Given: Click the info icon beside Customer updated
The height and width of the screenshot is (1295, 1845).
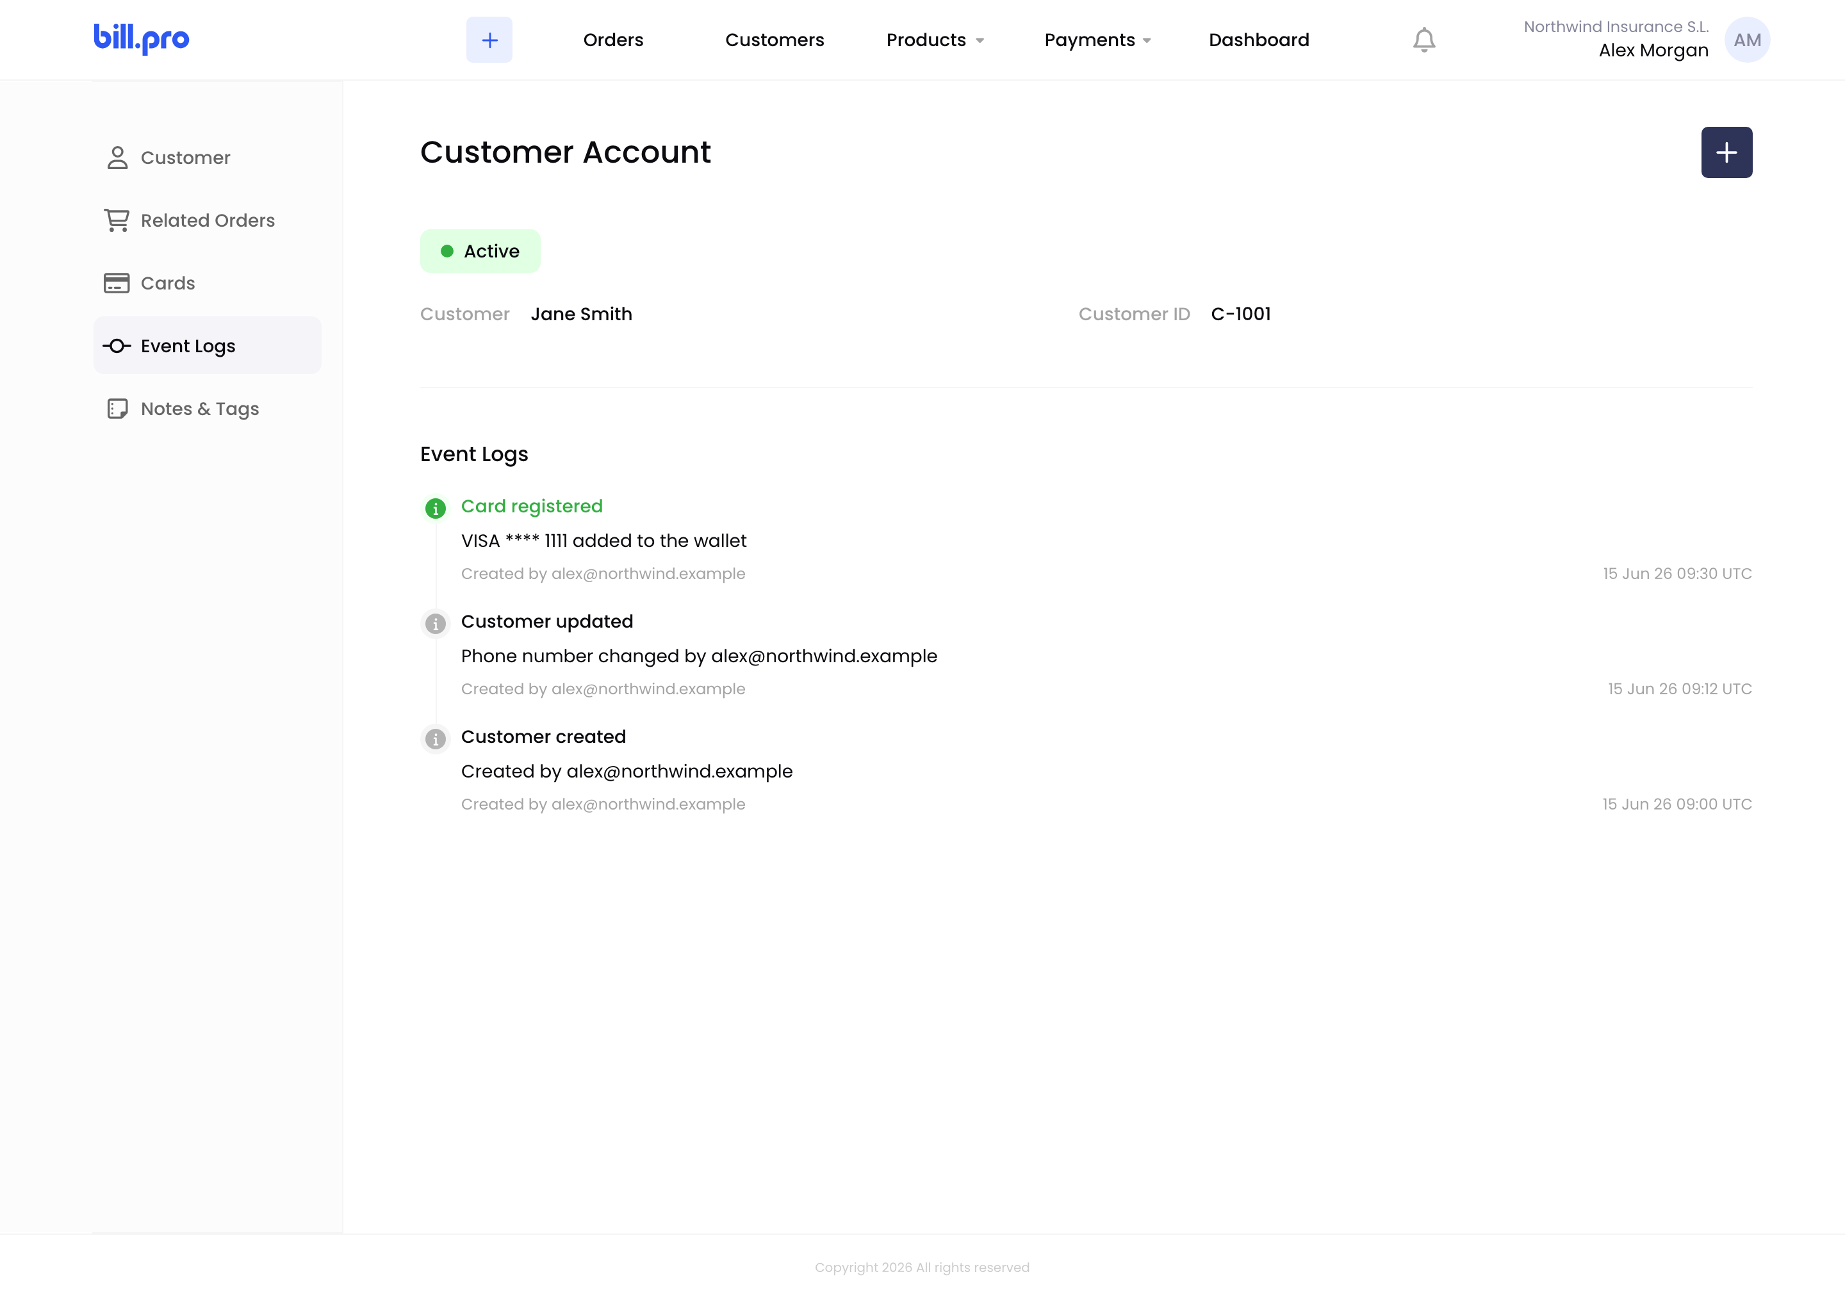Looking at the screenshot, I should [x=436, y=624].
